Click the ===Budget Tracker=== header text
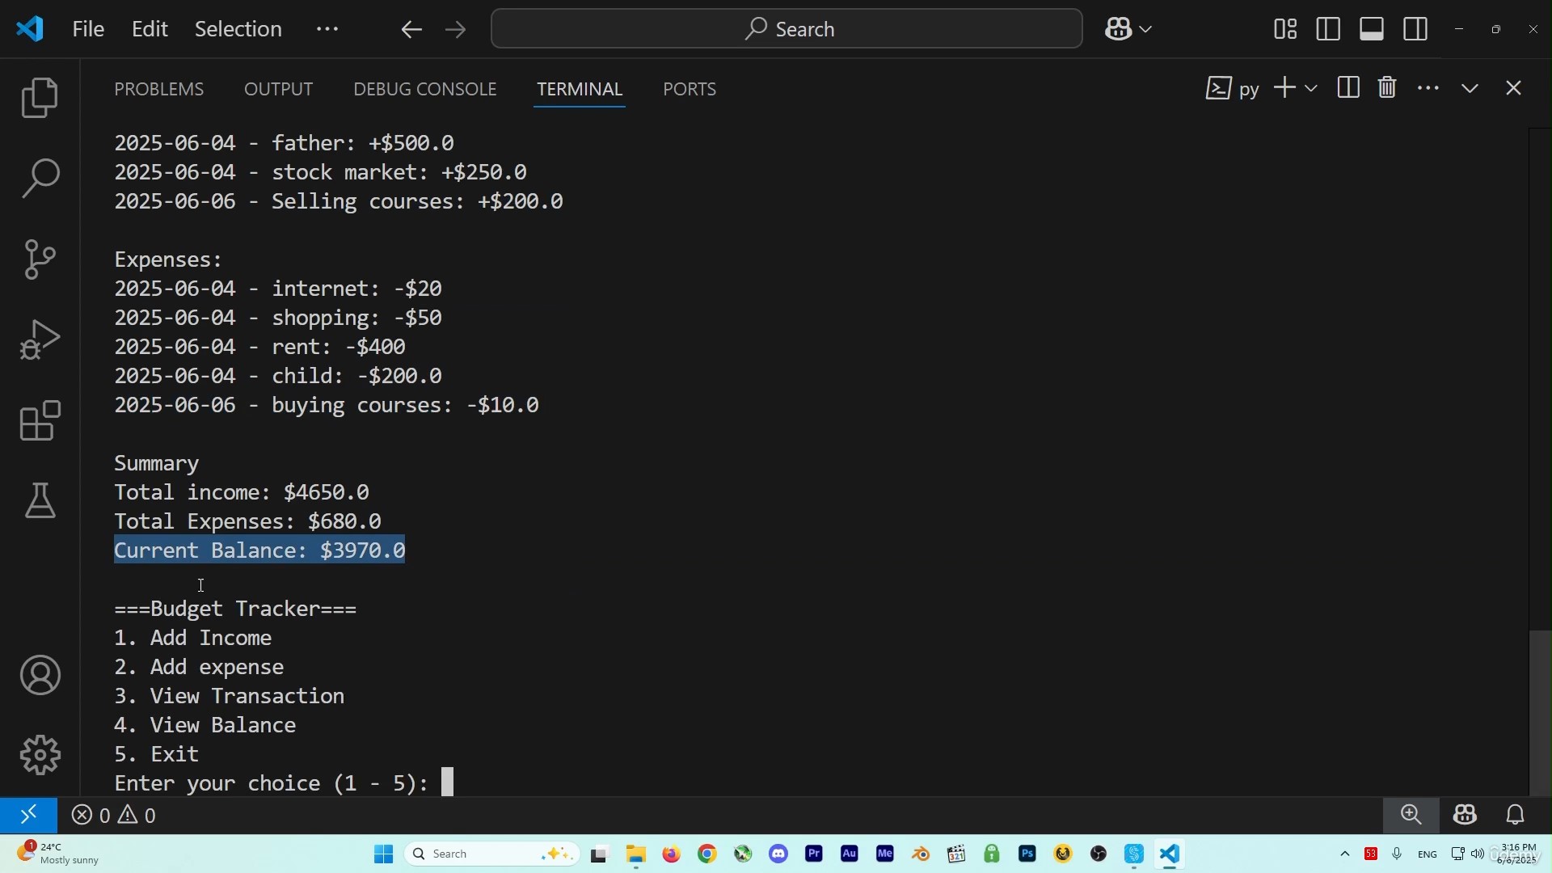 click(235, 609)
